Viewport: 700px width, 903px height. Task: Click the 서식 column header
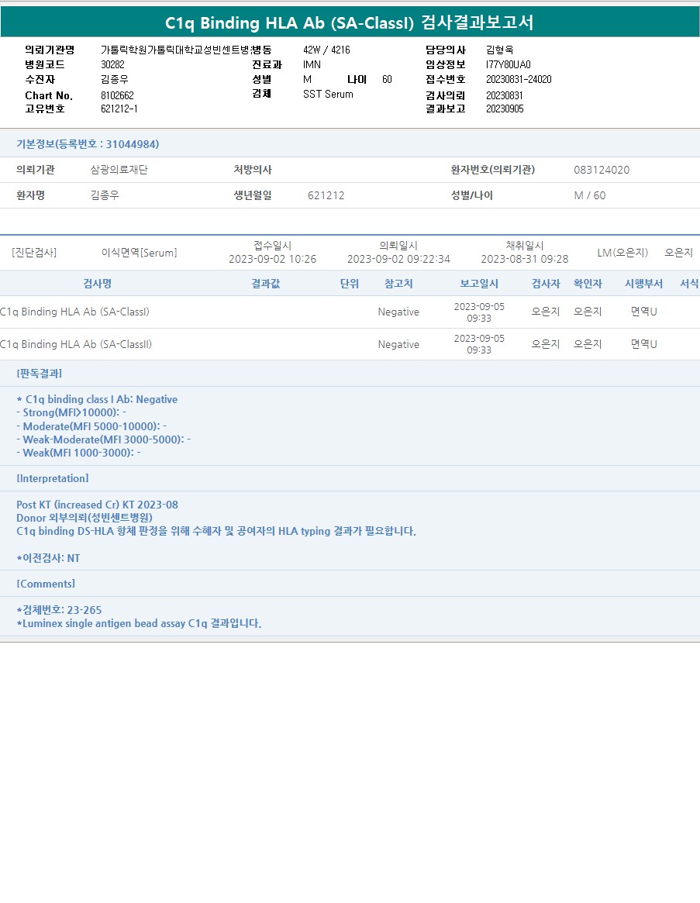point(688,284)
